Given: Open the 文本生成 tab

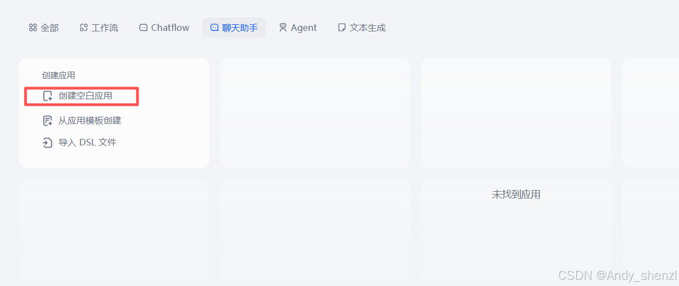Looking at the screenshot, I should coord(362,28).
